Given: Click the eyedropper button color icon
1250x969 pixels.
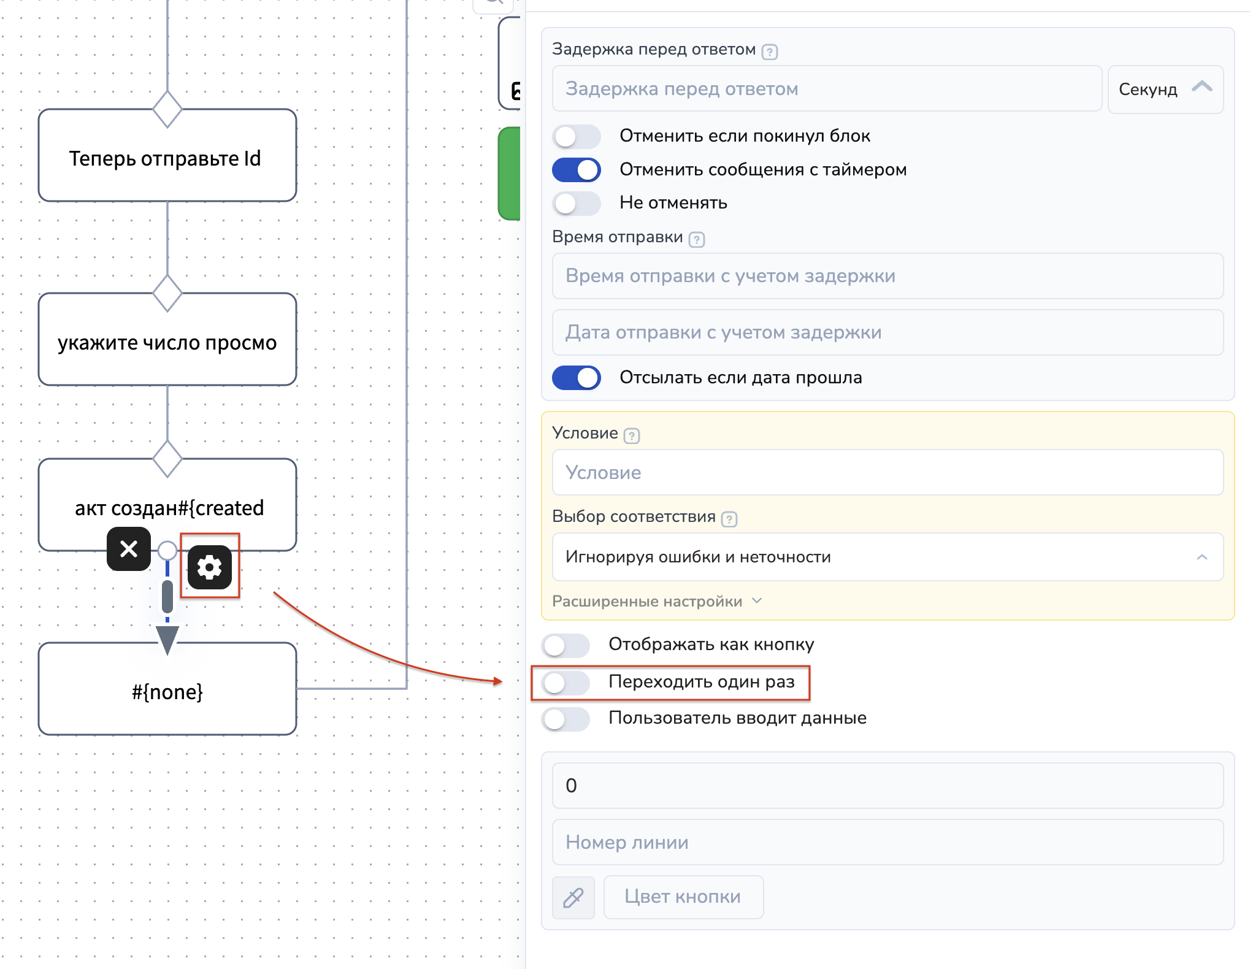Looking at the screenshot, I should pos(573,897).
